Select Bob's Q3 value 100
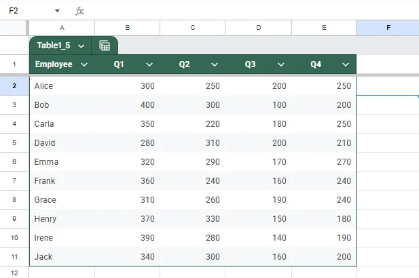 tap(259, 105)
